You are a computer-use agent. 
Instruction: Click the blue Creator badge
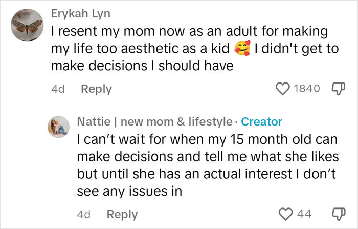[261, 122]
